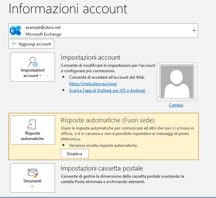Click the Risposte automatiche door-arrow icon
216x198 pixels.
(32, 125)
